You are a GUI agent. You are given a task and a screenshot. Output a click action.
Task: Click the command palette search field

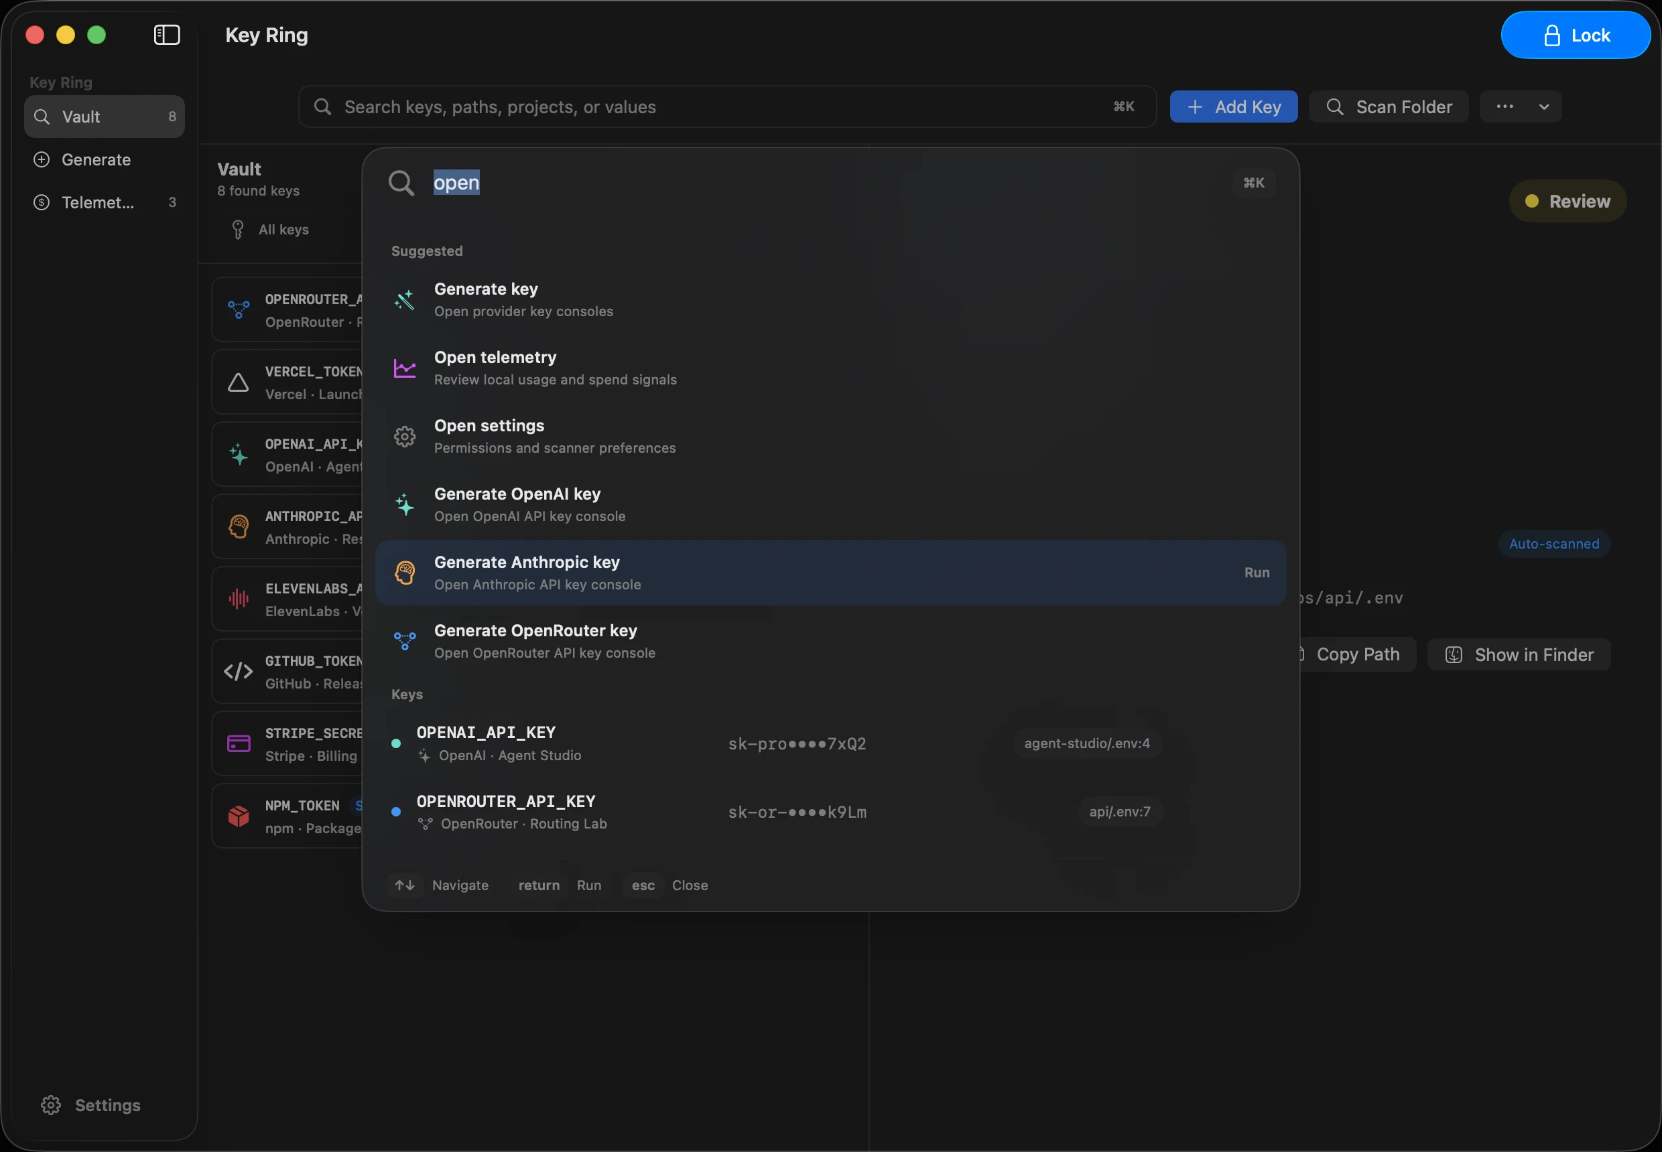coord(824,183)
